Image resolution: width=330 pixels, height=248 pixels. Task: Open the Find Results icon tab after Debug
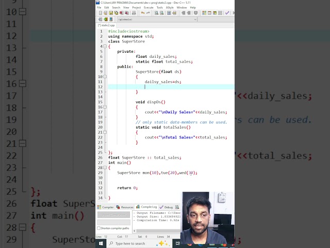177,207
